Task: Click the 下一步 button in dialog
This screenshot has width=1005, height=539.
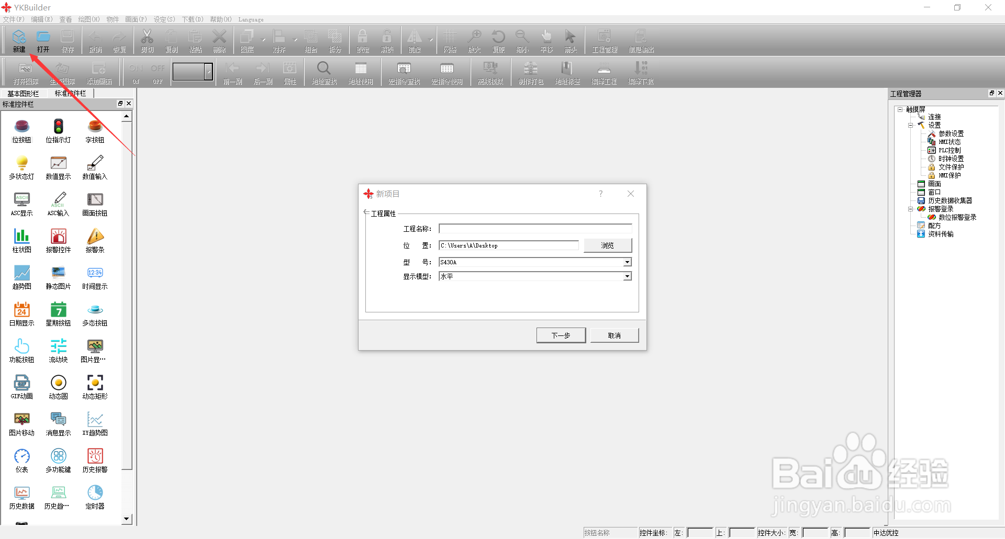Action: [x=561, y=335]
